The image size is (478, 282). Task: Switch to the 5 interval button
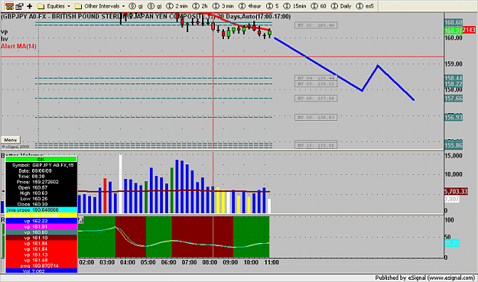click(x=272, y=6)
